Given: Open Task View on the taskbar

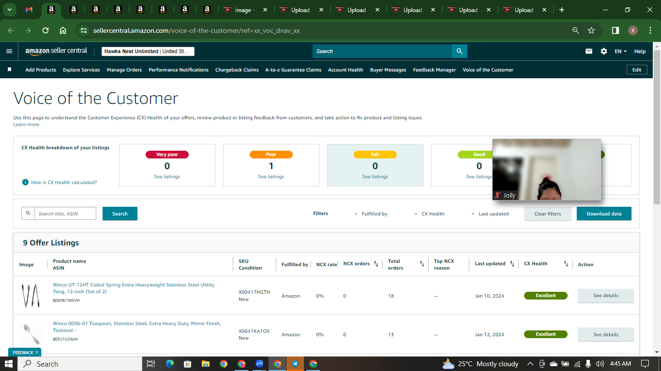Looking at the screenshot, I should tap(151, 364).
